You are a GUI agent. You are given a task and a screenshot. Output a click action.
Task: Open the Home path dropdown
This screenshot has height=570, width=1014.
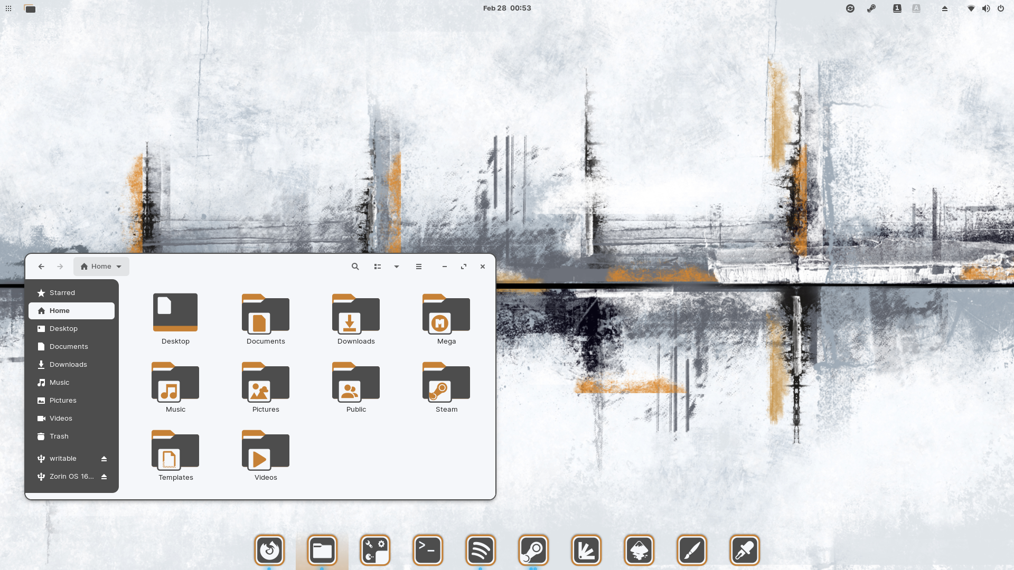pos(101,267)
